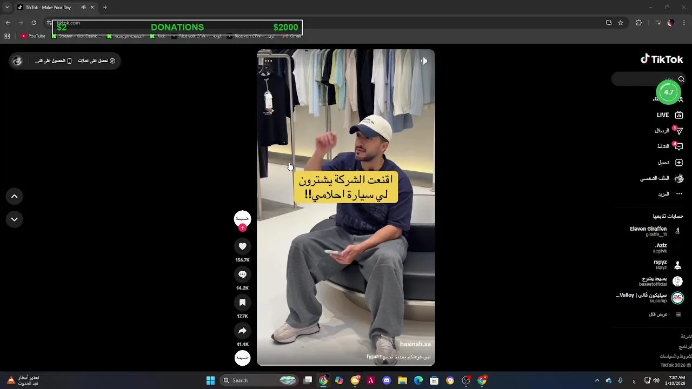Expand the following list with عرض الكل

[x=665, y=314]
